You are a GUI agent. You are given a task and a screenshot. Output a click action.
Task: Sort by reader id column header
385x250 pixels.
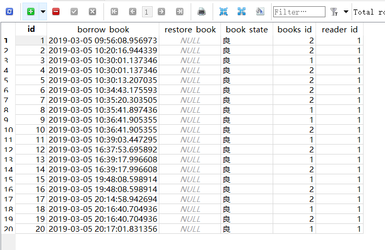340,29
